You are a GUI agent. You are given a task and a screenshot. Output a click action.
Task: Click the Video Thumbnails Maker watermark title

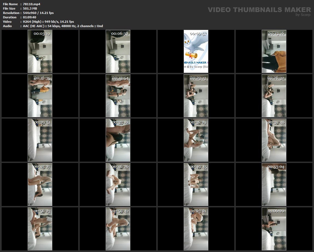[259, 10]
